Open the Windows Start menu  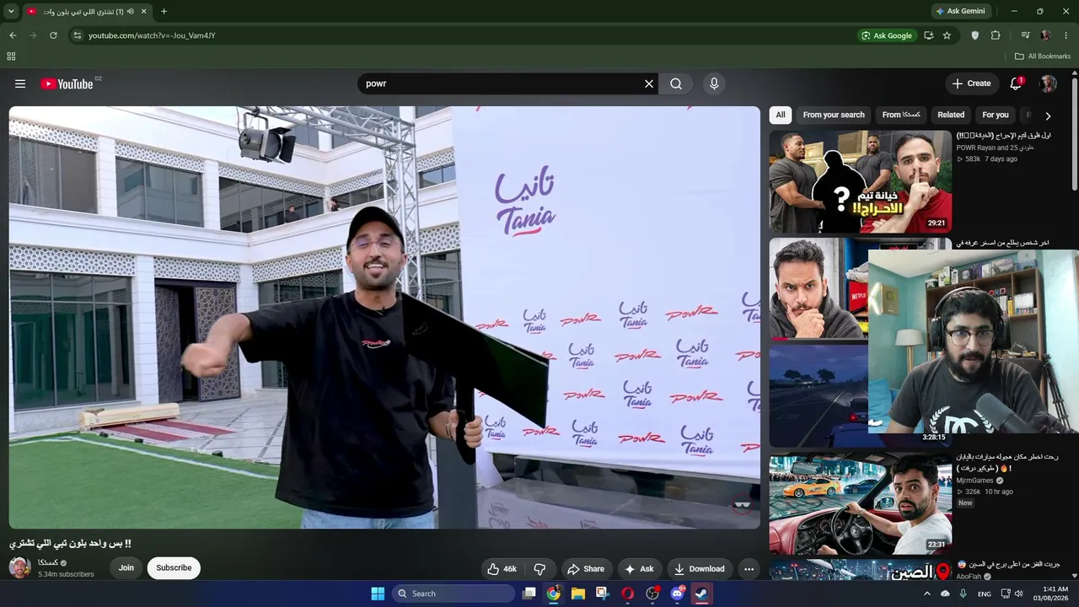[x=378, y=594]
